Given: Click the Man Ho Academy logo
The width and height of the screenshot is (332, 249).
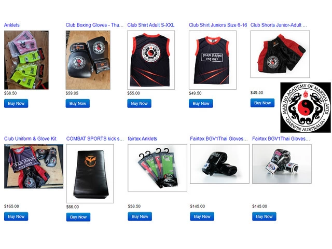Looking at the screenshot, I should click(x=306, y=107).
